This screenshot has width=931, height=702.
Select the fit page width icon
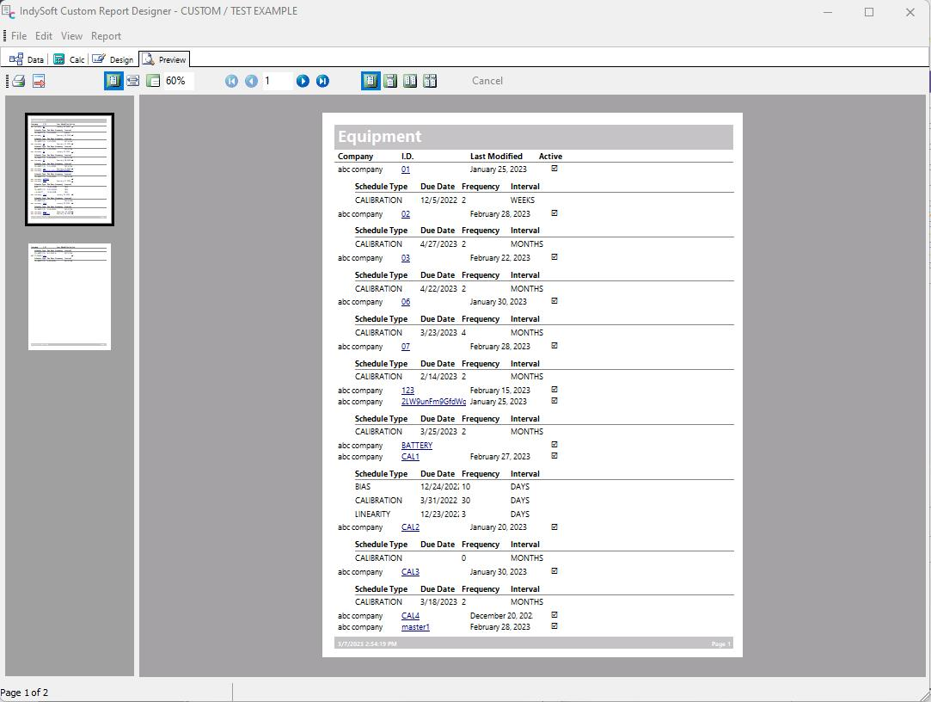coord(133,81)
